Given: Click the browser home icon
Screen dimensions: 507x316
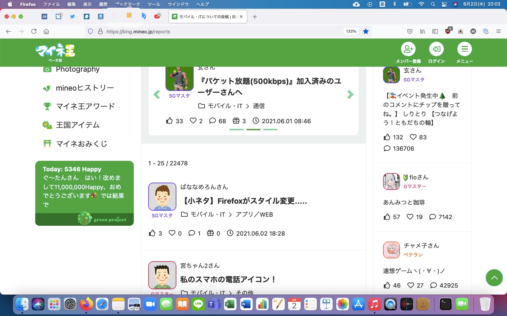Looking at the screenshot, I should (x=46, y=31).
